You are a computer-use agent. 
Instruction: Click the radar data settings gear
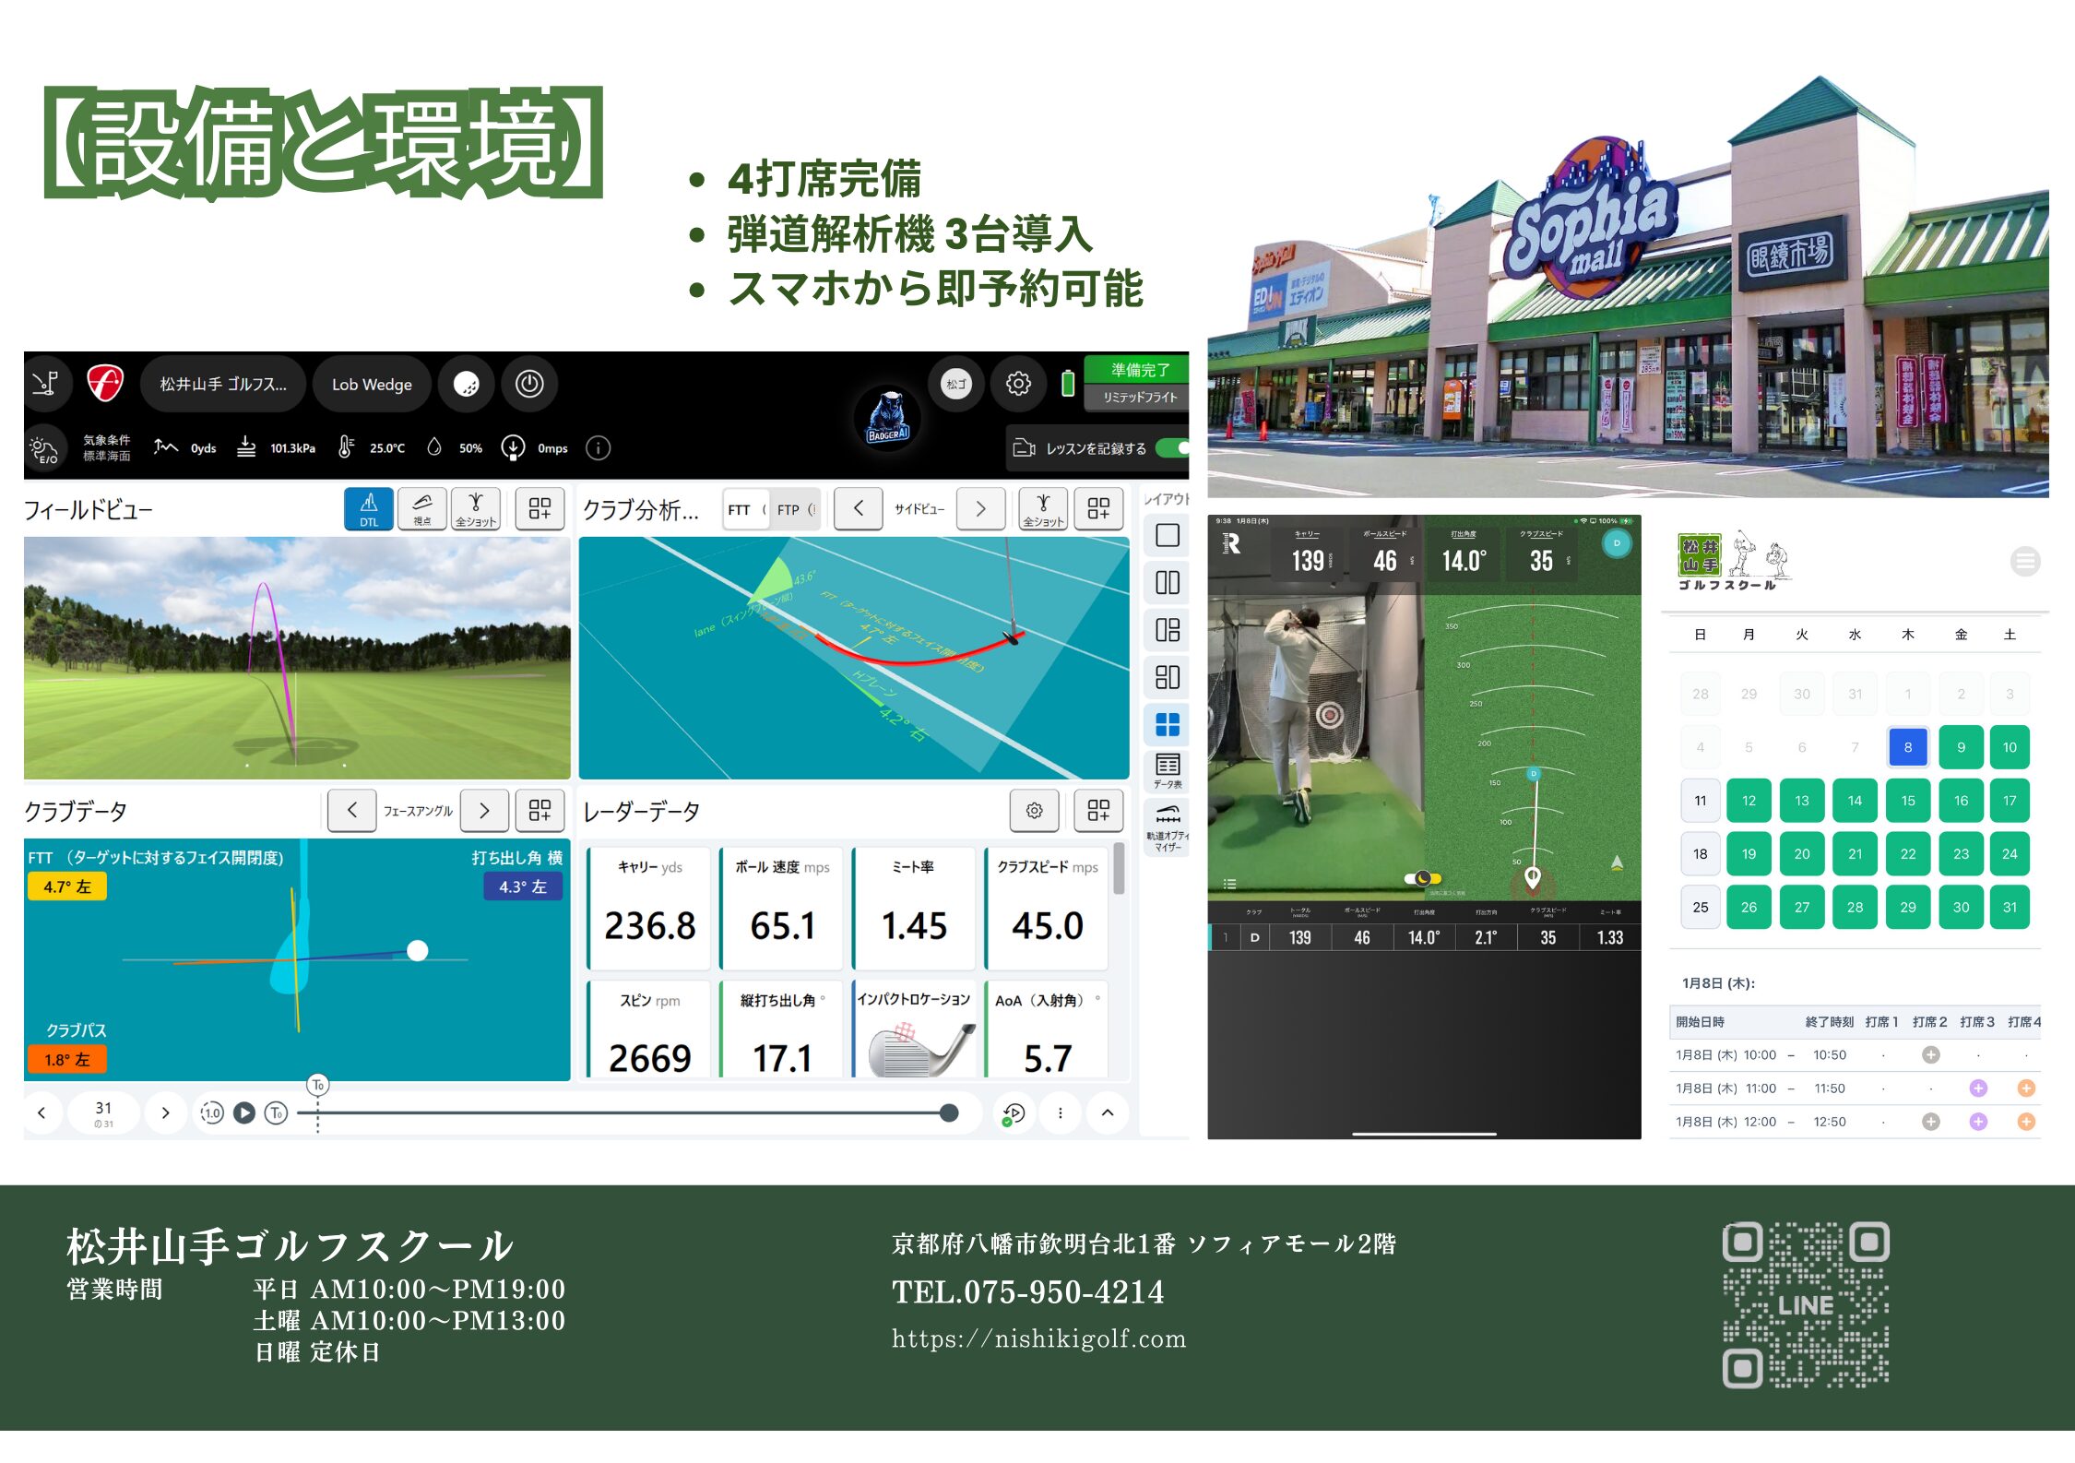click(x=1034, y=810)
